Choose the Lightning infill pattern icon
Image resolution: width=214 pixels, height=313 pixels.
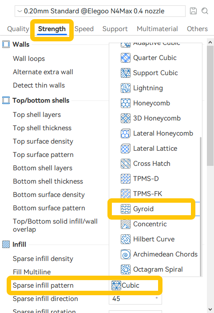click(126, 88)
